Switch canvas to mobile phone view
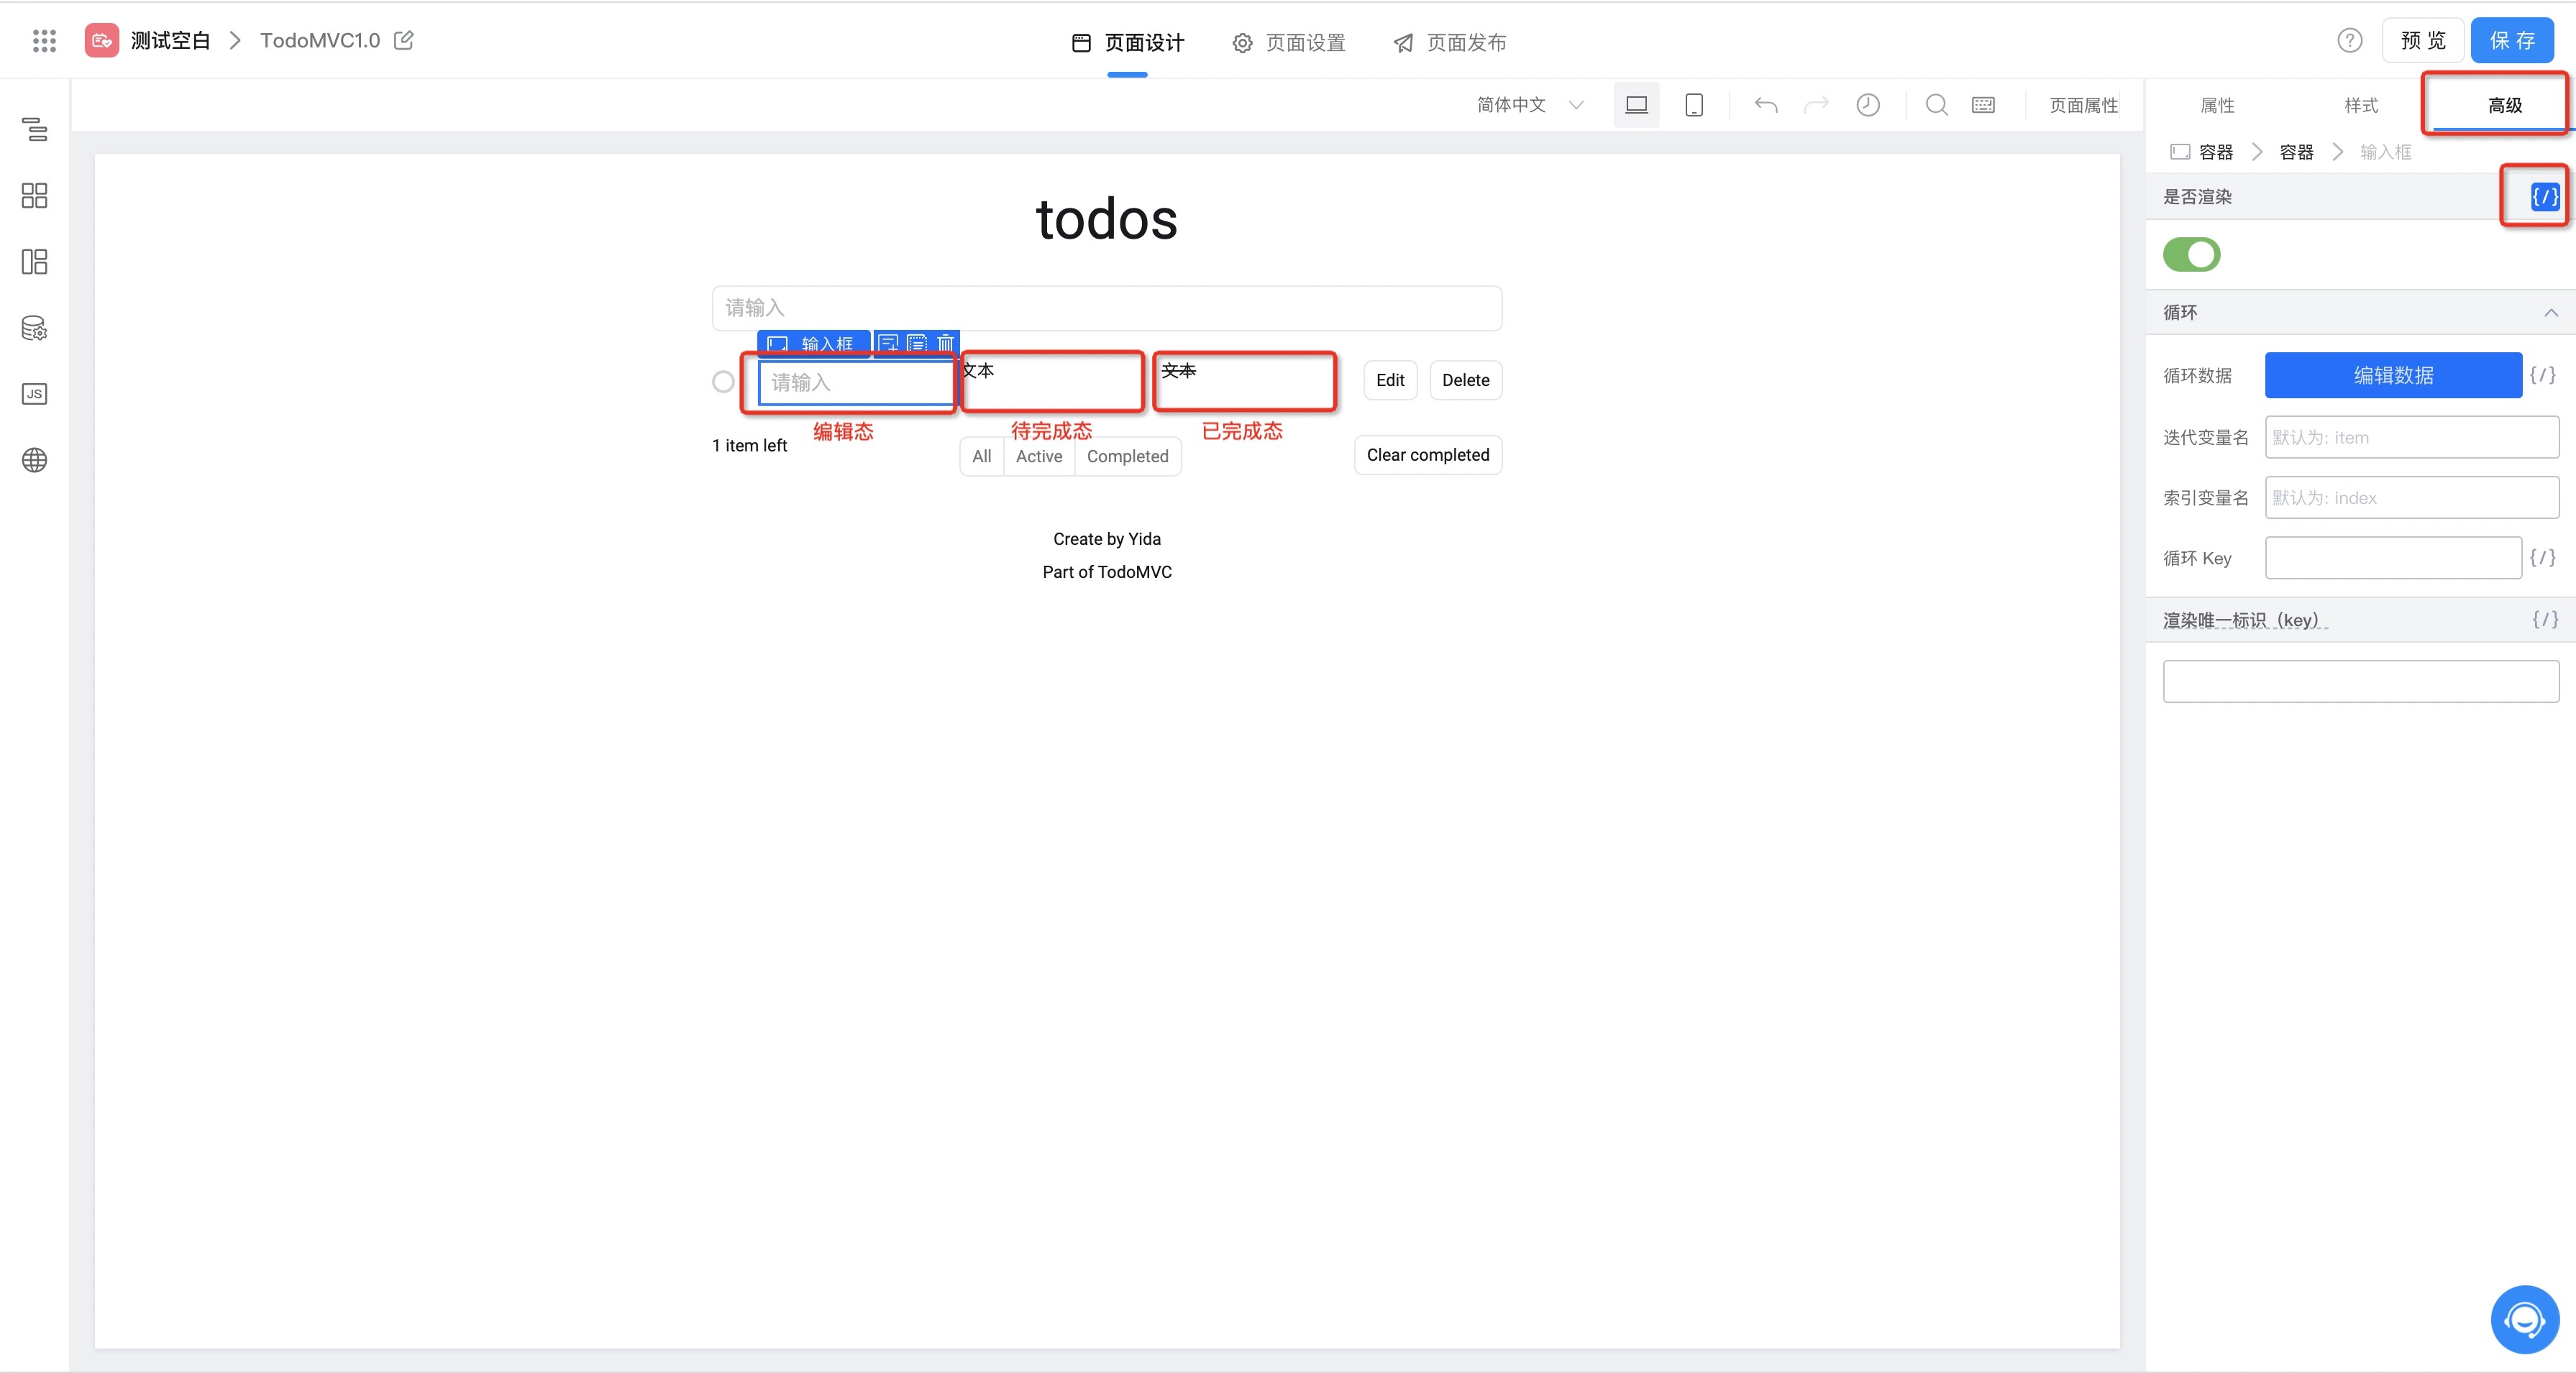 (1693, 105)
